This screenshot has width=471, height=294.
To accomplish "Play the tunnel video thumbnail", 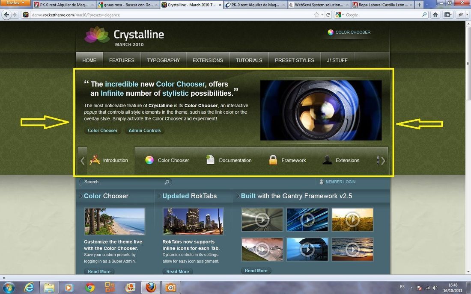I will [262, 220].
